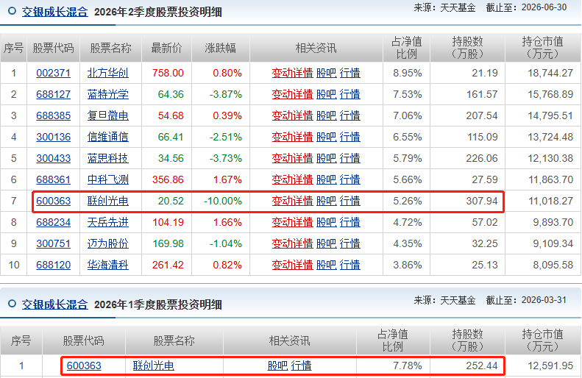Open 行情 for the 华海清科 row
Viewport: 582px width, 378px height.
[350, 265]
